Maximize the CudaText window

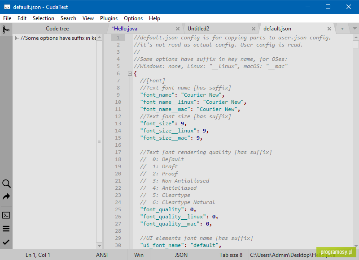328,7
